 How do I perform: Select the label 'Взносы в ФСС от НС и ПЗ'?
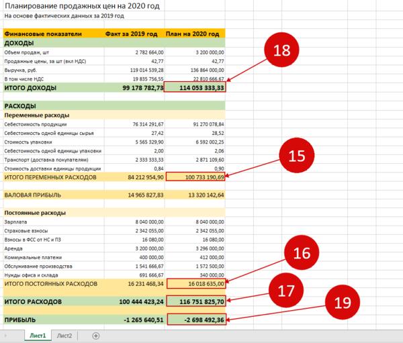coord(33,240)
